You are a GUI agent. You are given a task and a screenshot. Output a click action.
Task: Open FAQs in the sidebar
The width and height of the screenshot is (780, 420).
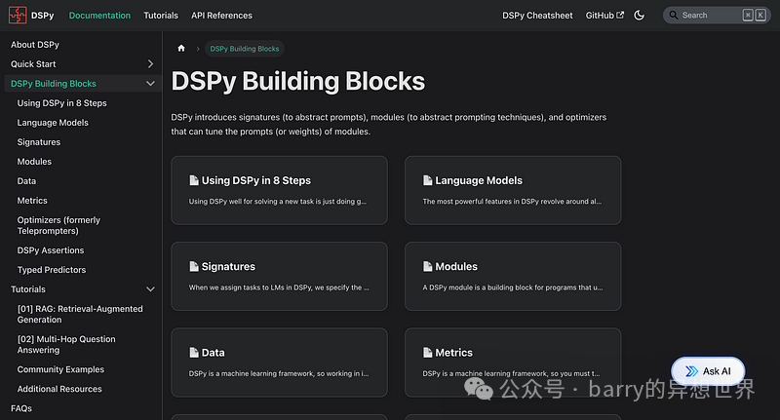coord(21,408)
